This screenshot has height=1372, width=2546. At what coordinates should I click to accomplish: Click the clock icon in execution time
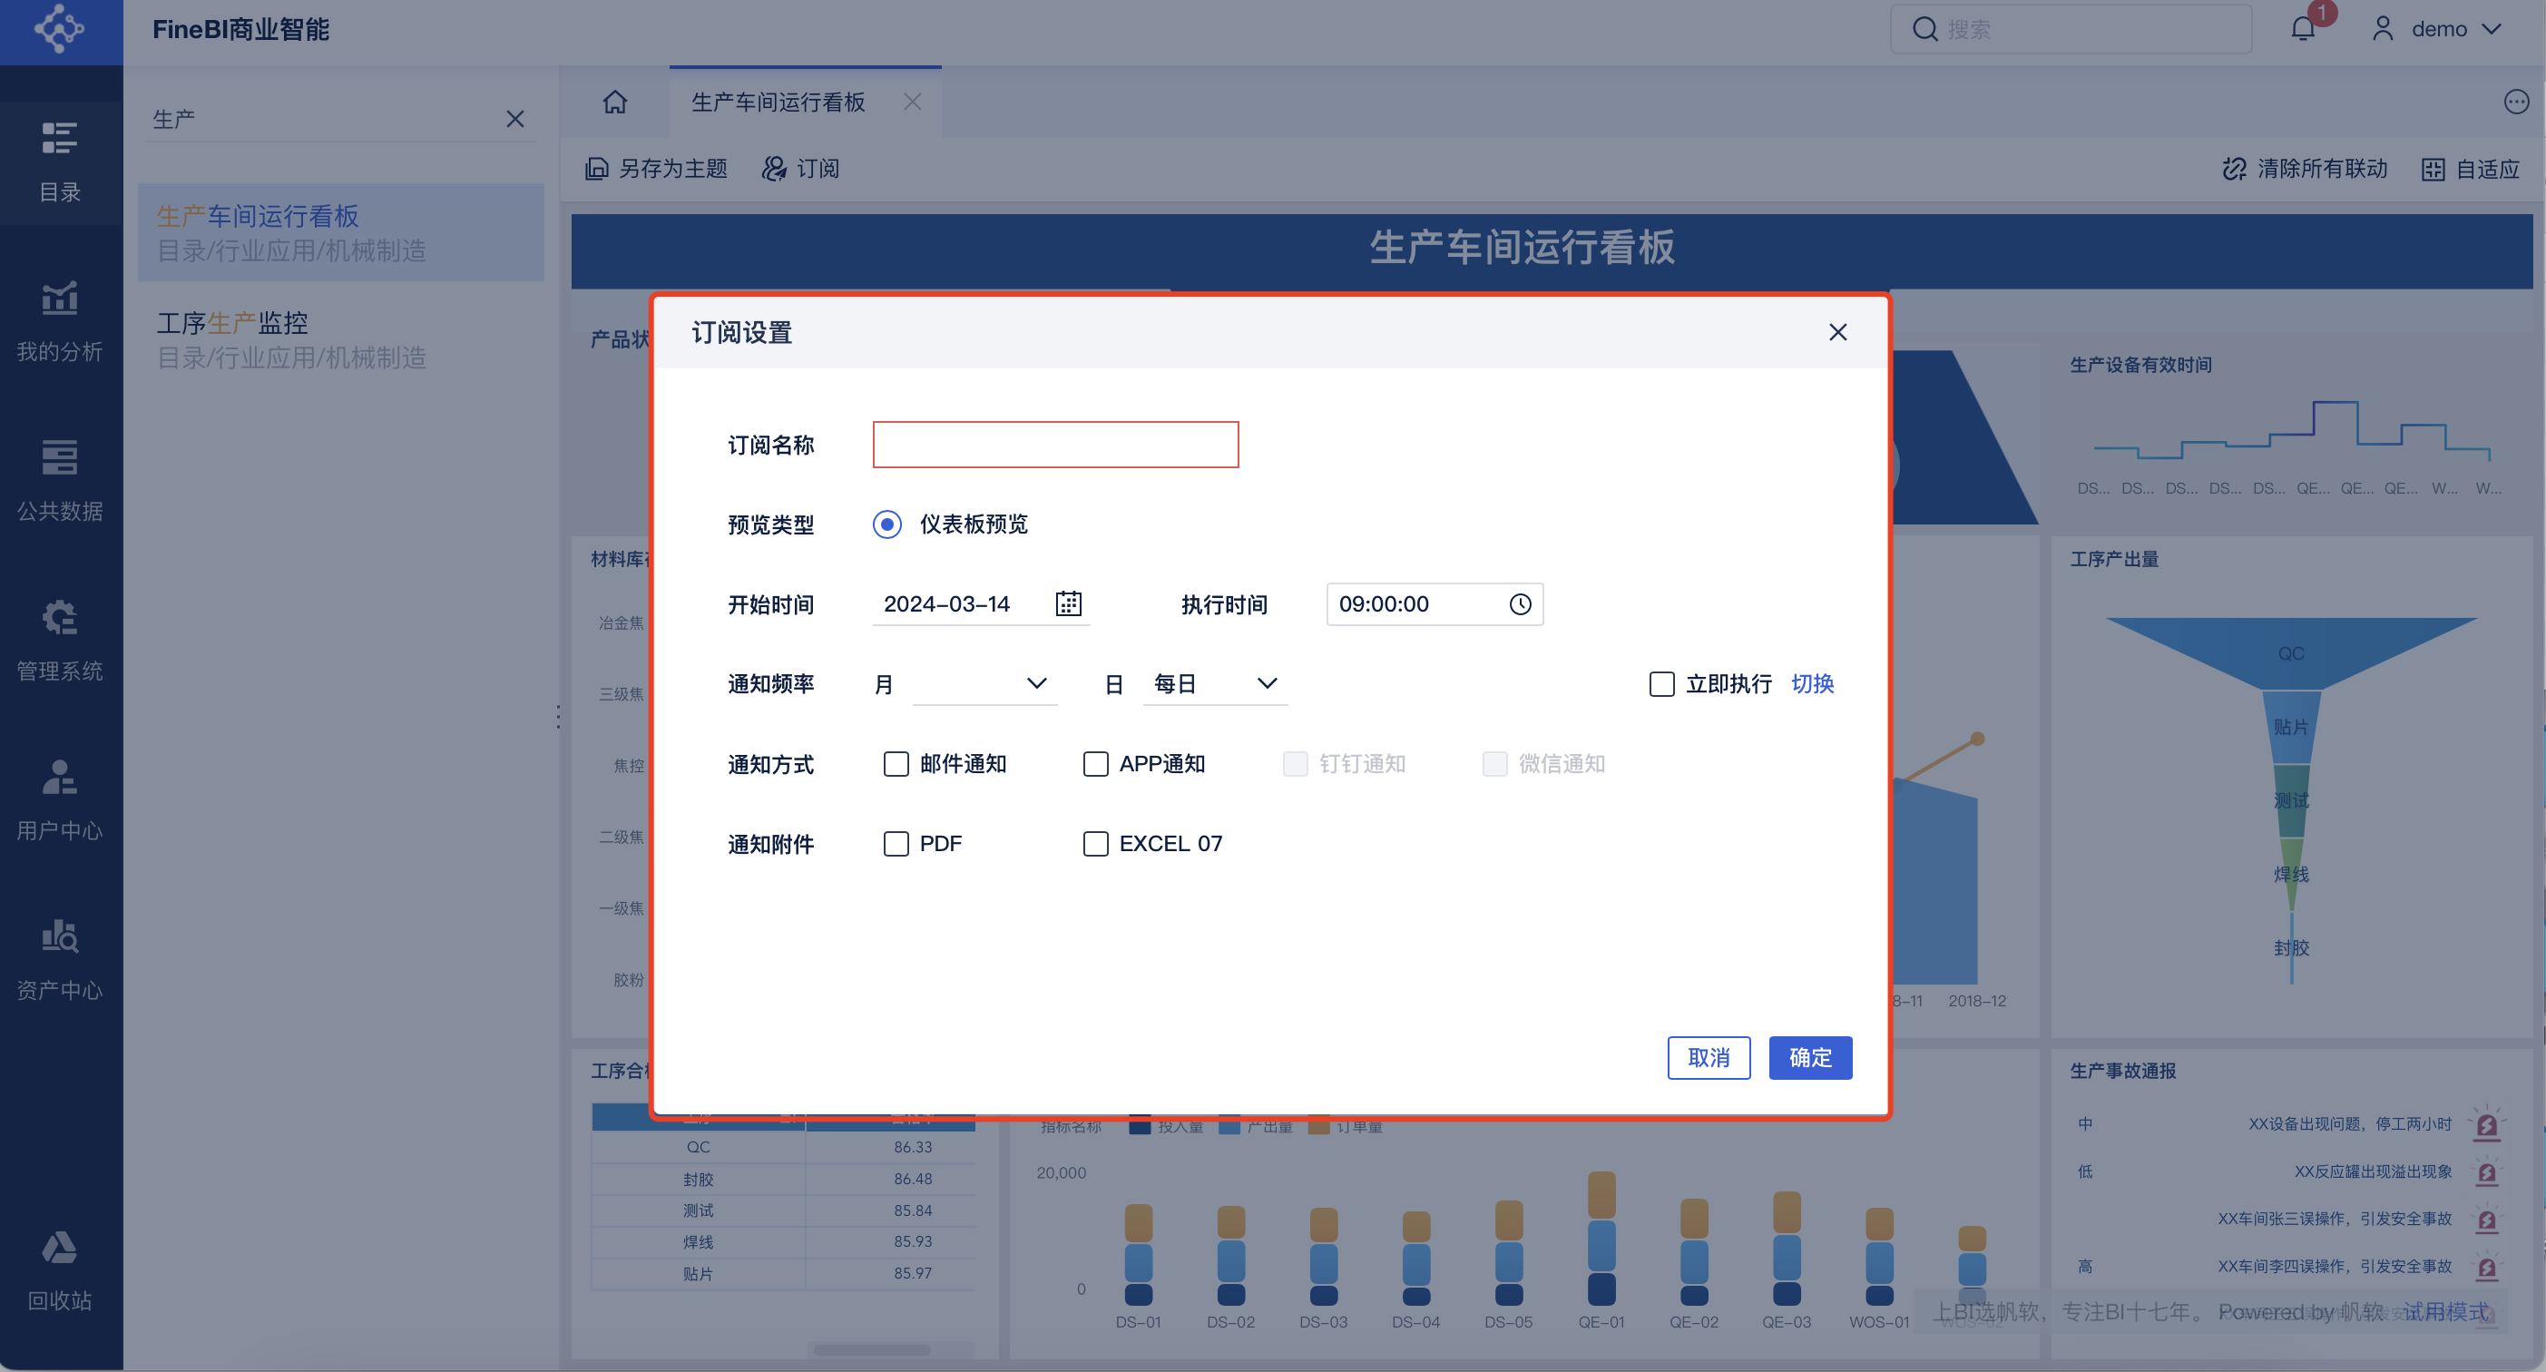point(1519,603)
